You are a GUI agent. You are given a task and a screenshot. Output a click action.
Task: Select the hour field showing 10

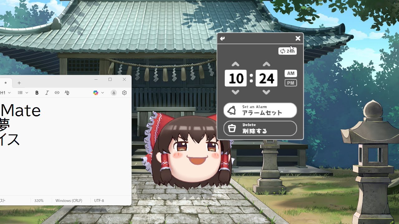(236, 78)
